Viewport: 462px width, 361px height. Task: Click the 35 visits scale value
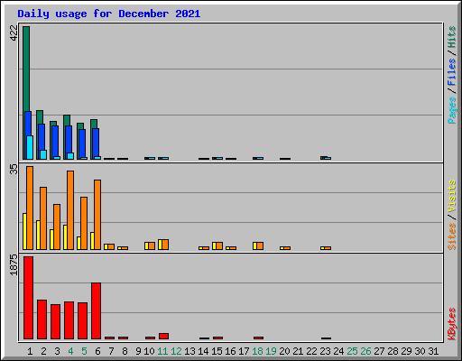(x=14, y=170)
